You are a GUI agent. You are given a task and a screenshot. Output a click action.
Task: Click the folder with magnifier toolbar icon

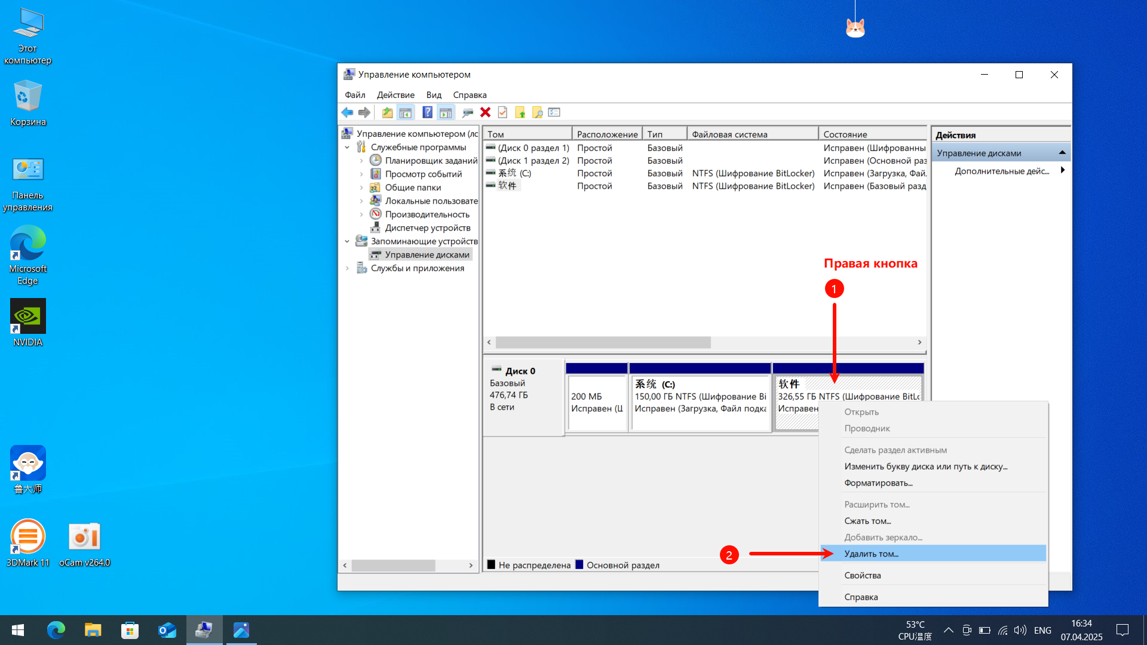pos(537,112)
